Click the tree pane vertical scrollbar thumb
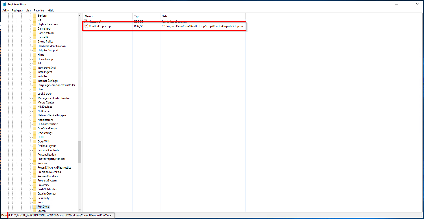424x219 pixels. (80, 152)
